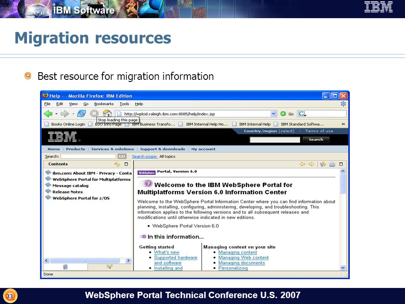Open the IBM Internal Help bookmark

coord(251,124)
